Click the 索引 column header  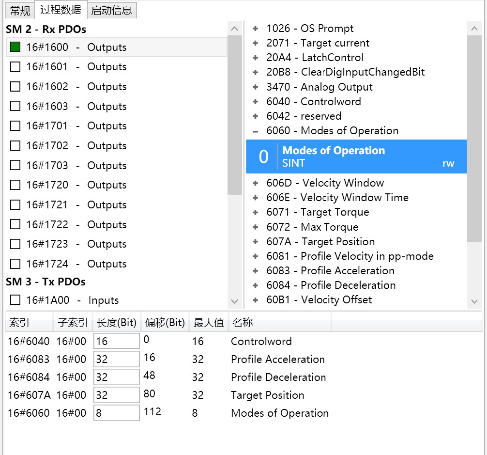19,323
